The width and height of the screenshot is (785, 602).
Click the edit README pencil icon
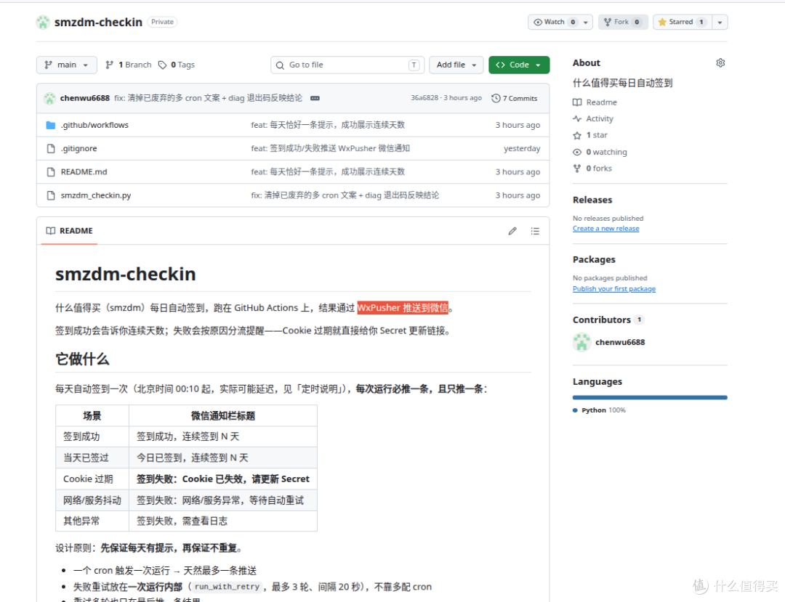pyautogui.click(x=512, y=231)
